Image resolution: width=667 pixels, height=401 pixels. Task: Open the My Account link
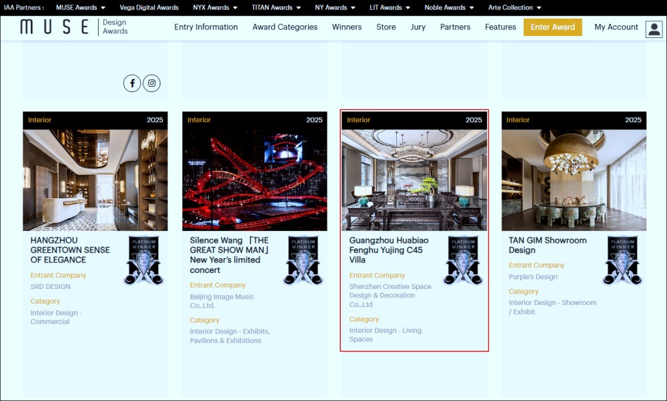click(x=616, y=27)
